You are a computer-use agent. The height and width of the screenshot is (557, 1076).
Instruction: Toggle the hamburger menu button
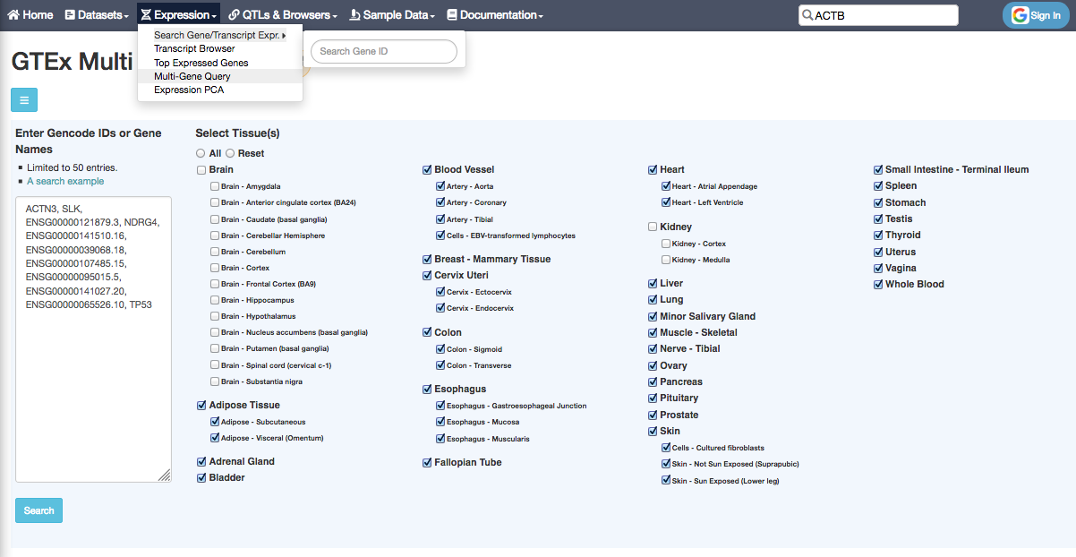click(24, 100)
